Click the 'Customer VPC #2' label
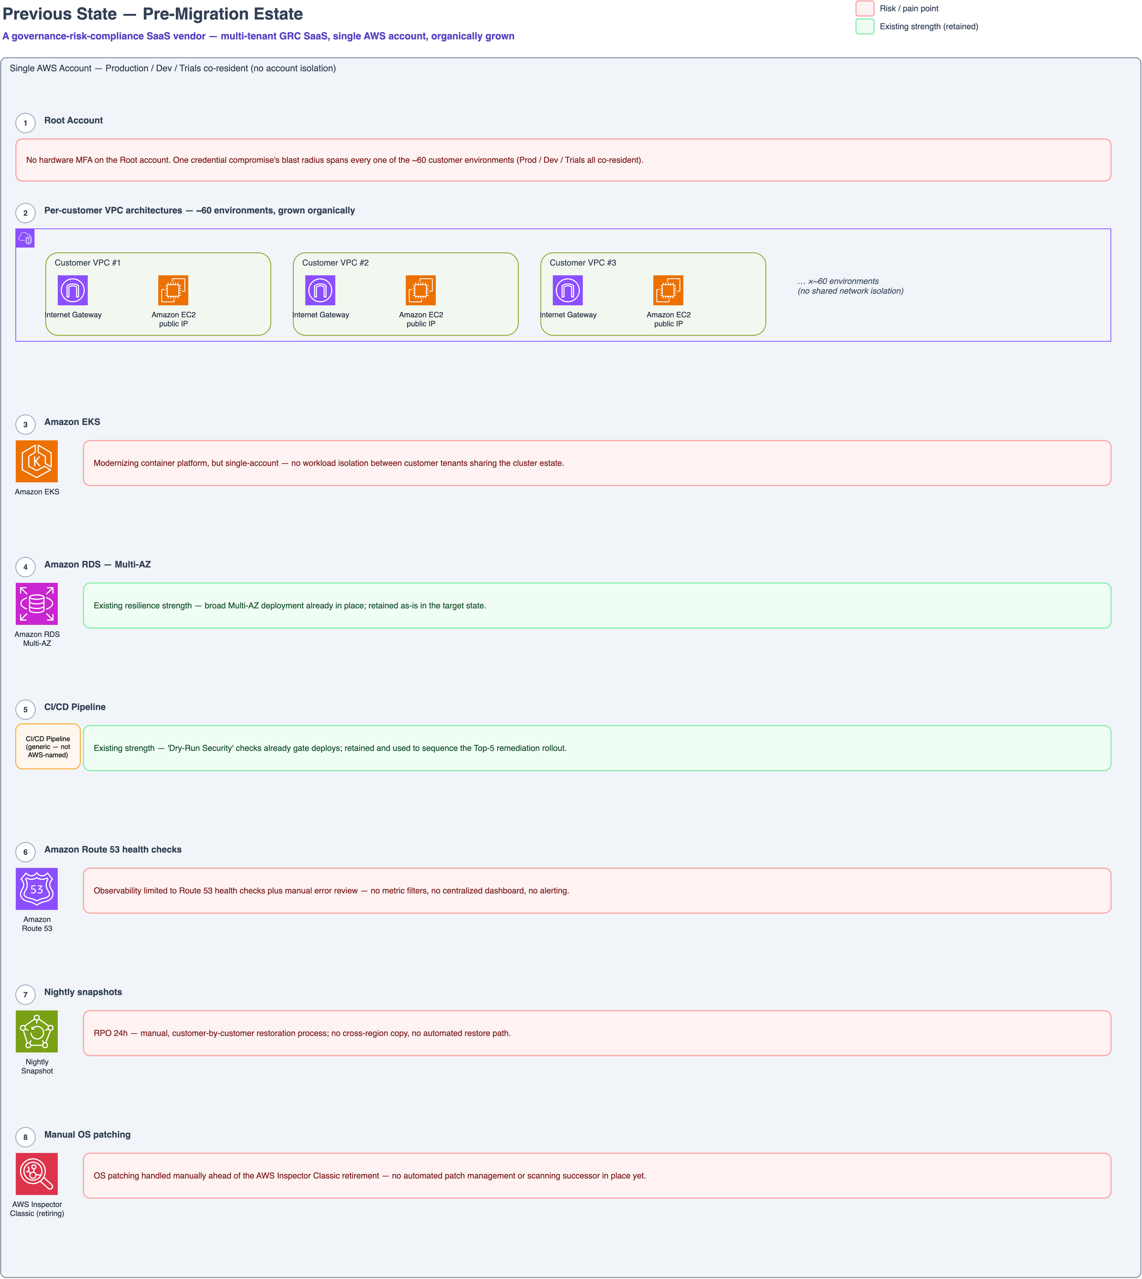The height and width of the screenshot is (1279, 1142). (335, 263)
